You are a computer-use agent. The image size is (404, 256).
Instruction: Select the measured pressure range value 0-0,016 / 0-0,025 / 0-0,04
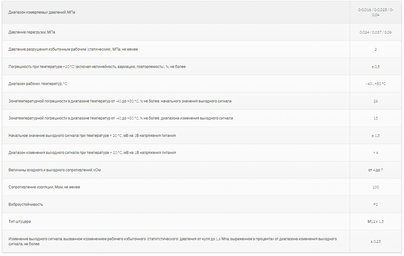tap(375, 12)
